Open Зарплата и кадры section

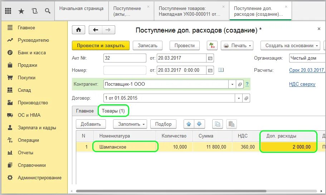(37, 127)
